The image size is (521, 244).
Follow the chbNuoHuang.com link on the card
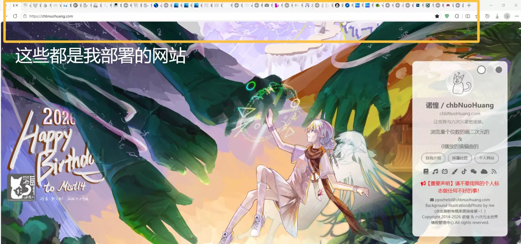[x=460, y=113]
